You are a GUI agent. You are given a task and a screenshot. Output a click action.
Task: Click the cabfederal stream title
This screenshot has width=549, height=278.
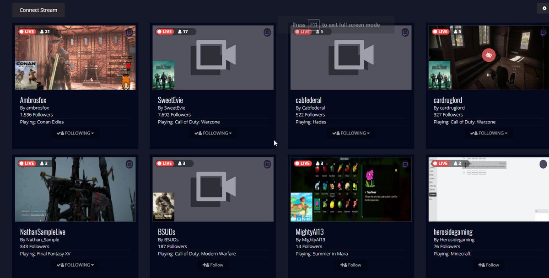(309, 100)
